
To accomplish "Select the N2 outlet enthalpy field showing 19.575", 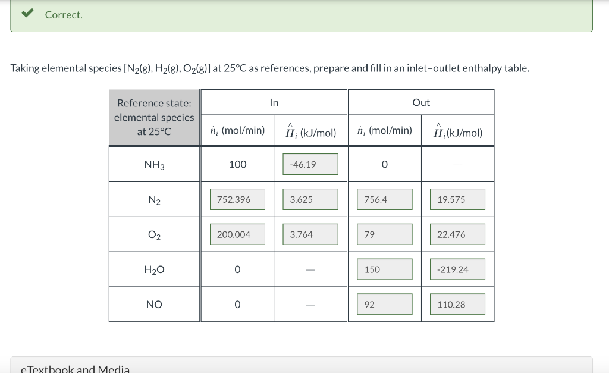I will [457, 199].
